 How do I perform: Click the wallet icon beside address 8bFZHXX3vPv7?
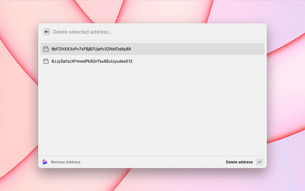coord(46,49)
